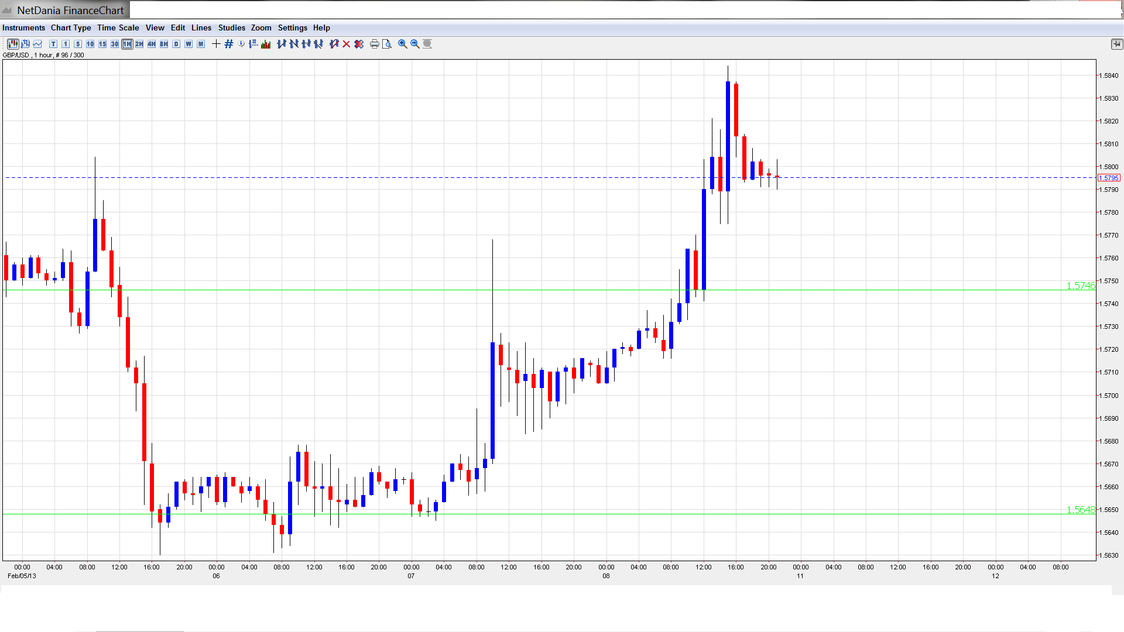Click the red X delete line icon
This screenshot has width=1124, height=632.
click(x=347, y=44)
